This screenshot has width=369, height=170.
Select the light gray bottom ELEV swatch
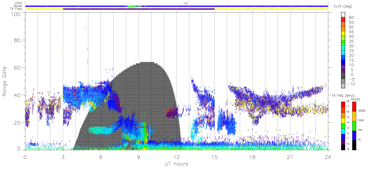click(x=343, y=85)
